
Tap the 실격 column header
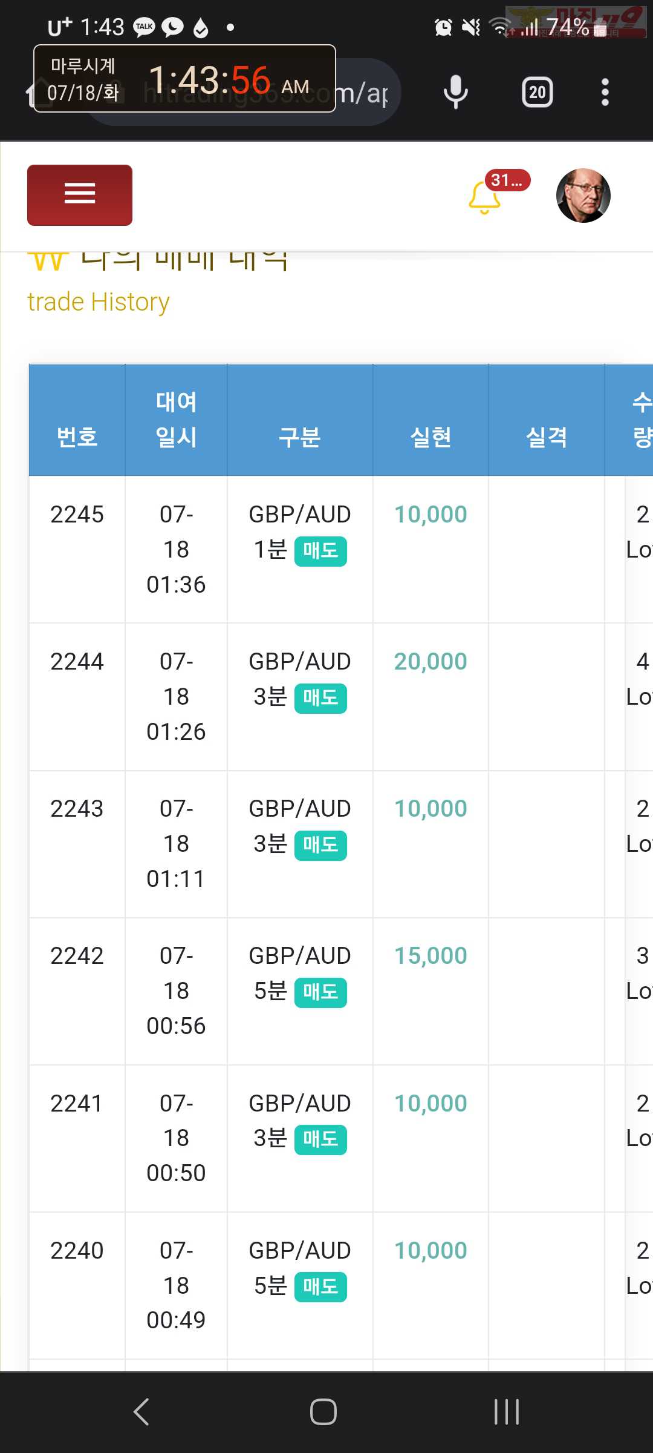click(547, 437)
